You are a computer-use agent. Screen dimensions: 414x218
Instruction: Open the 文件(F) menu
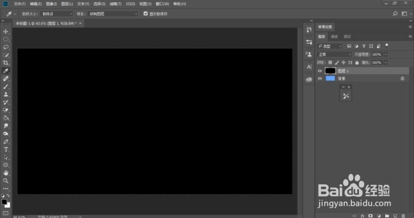click(20, 3)
